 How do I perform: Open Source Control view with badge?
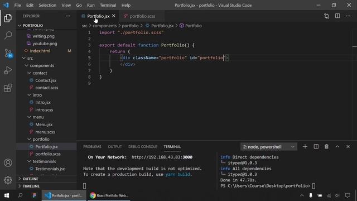point(8,53)
